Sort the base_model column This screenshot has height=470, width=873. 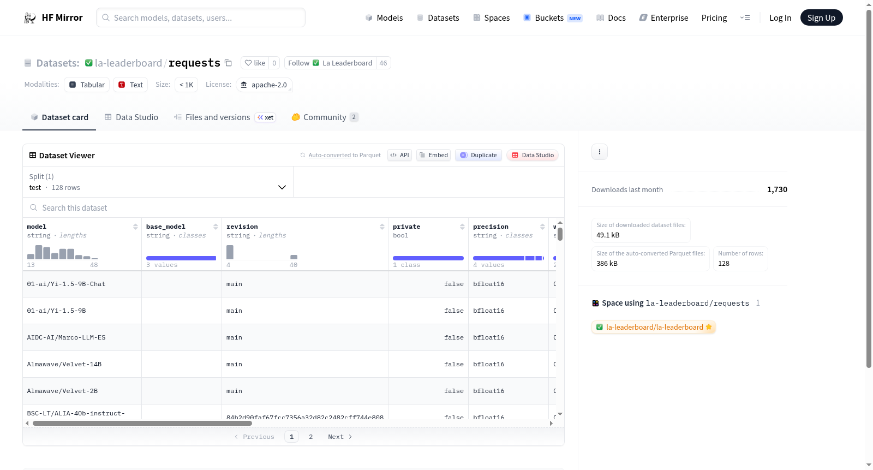point(216,227)
